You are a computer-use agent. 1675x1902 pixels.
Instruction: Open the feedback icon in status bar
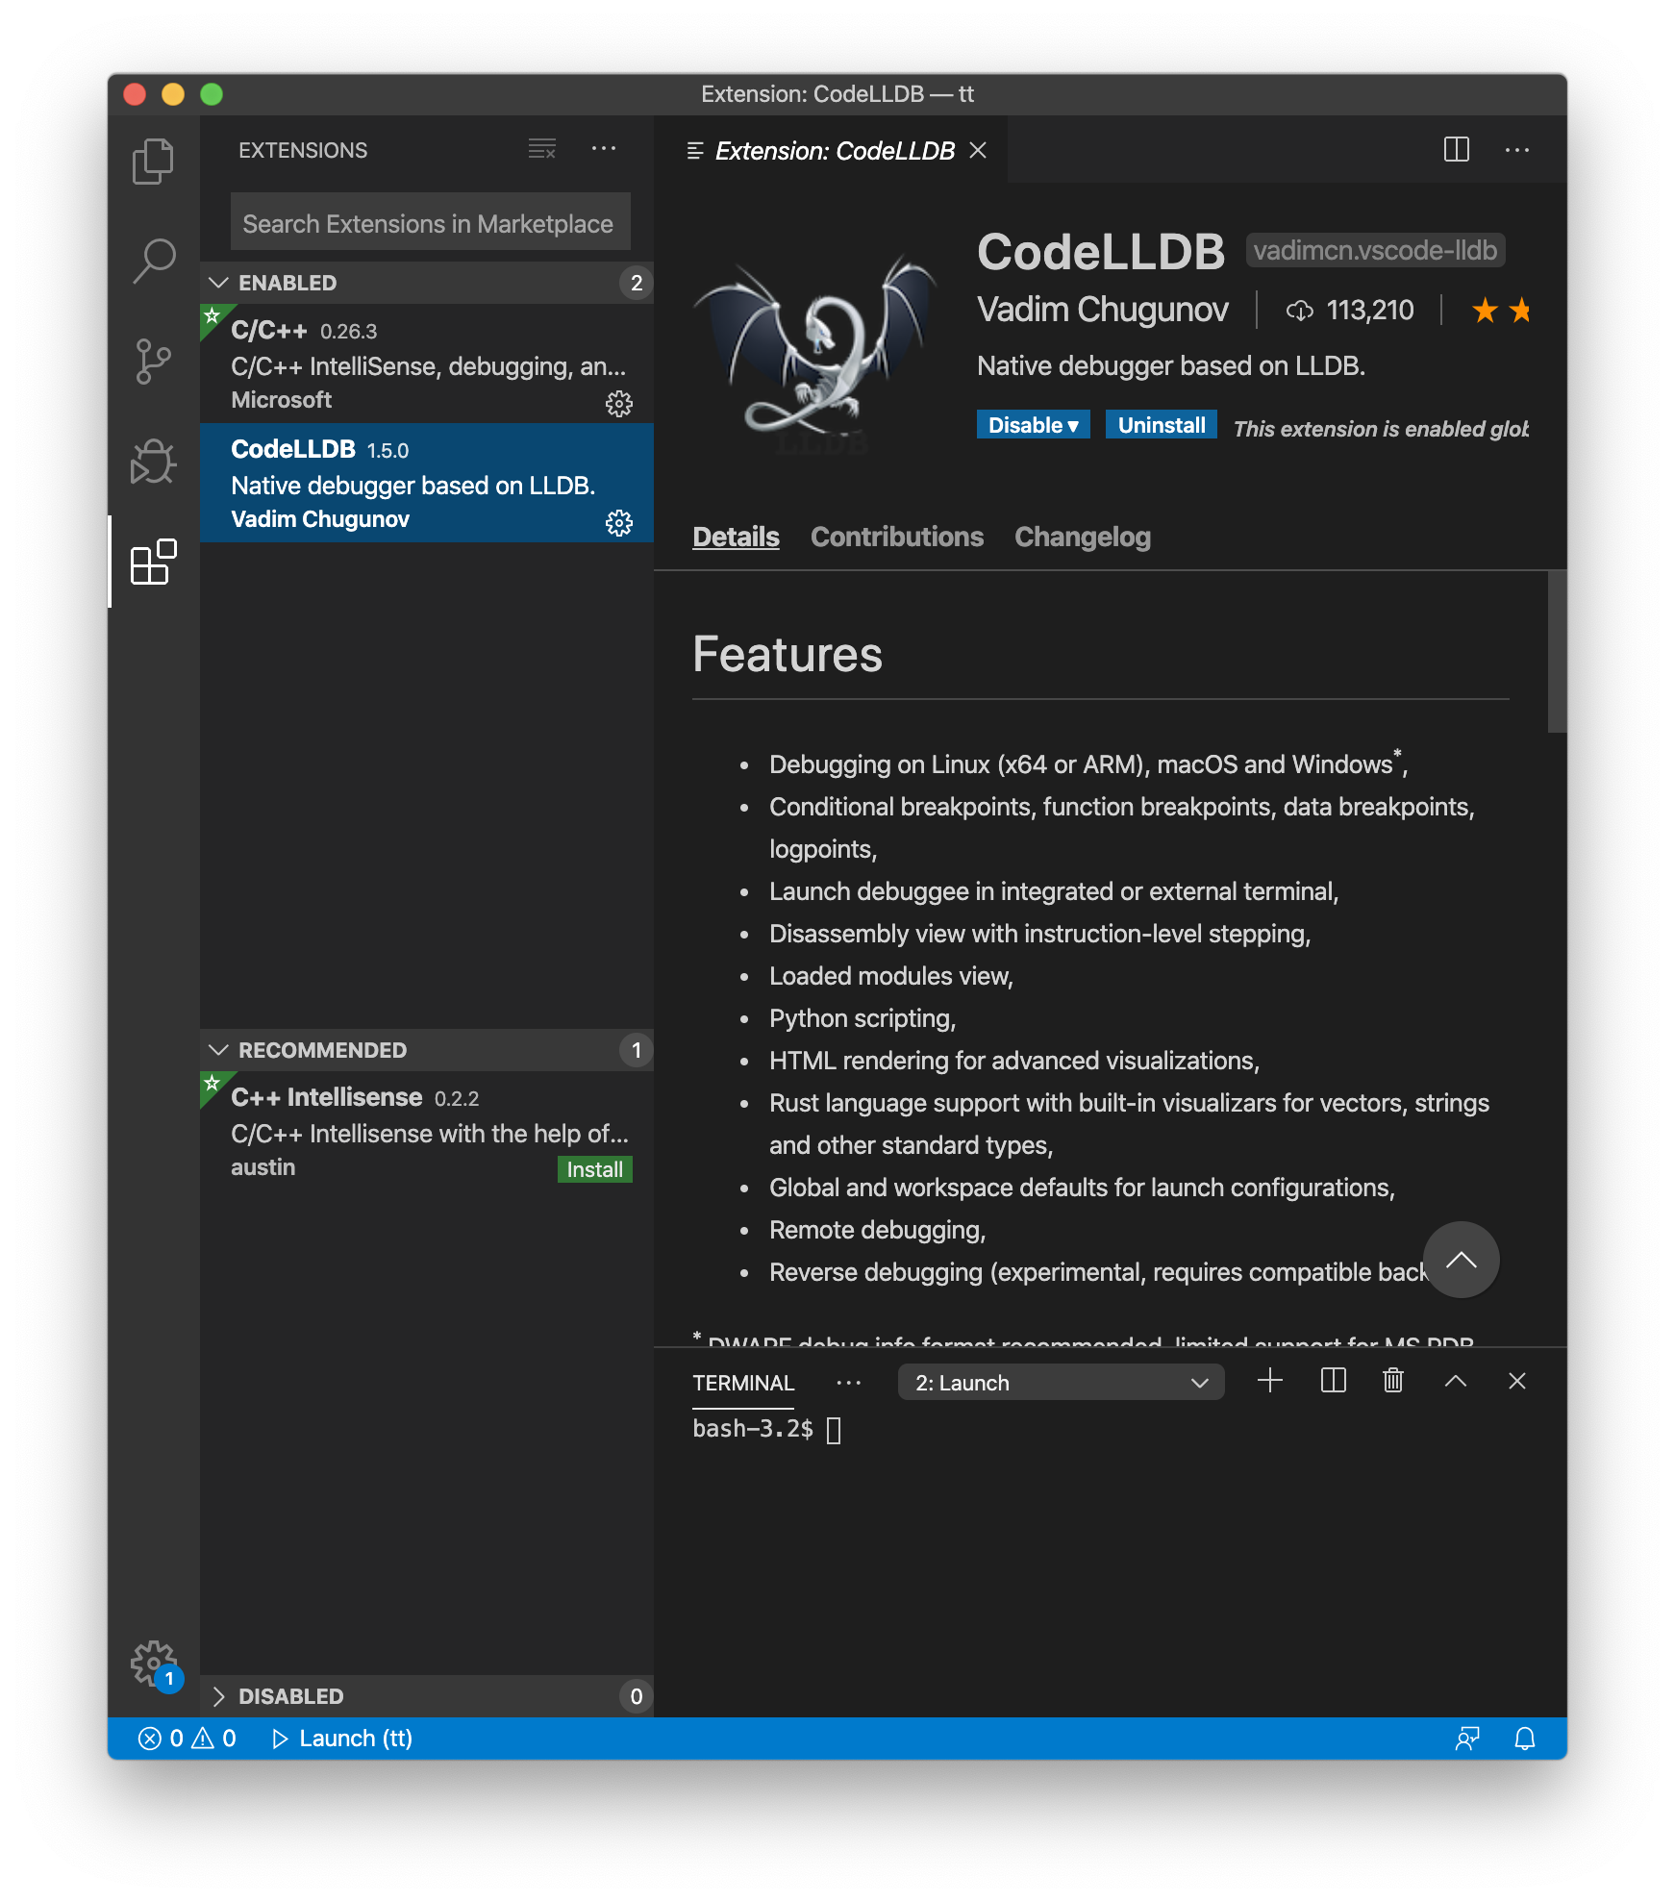[1467, 1739]
